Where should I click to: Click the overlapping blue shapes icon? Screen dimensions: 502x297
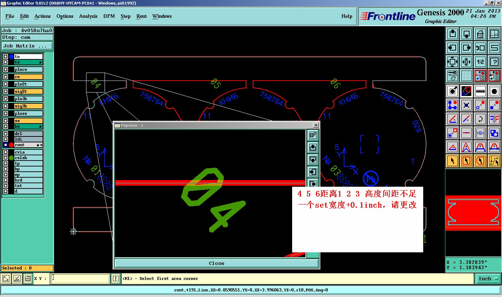pos(494,133)
